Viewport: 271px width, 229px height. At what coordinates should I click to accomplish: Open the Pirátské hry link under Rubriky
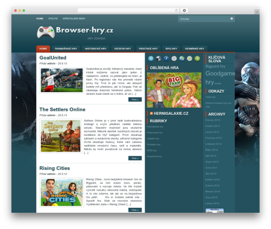(x=153, y=145)
